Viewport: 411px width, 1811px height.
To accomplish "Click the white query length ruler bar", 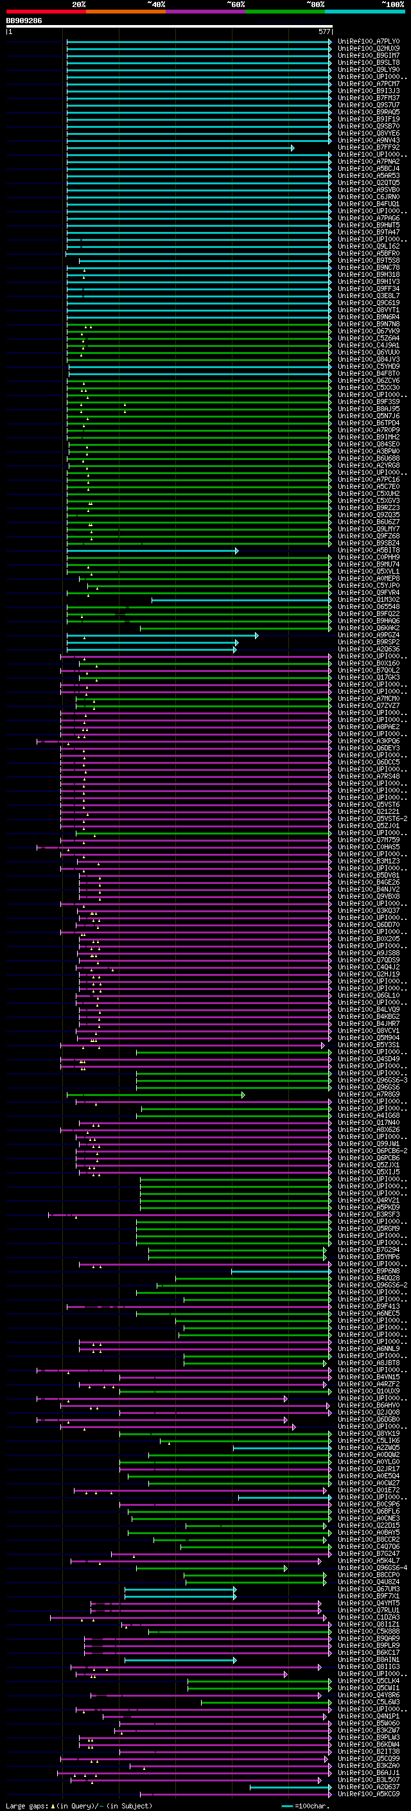I will [170, 27].
